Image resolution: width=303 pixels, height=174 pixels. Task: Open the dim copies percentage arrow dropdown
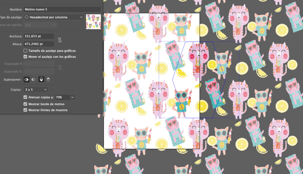point(73,97)
